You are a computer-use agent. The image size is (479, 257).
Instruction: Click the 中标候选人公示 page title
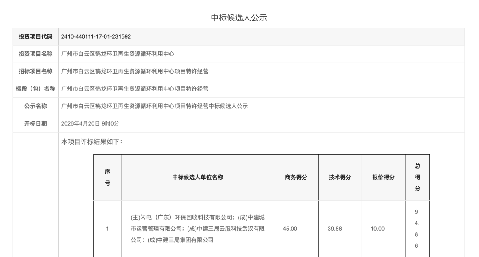click(239, 18)
